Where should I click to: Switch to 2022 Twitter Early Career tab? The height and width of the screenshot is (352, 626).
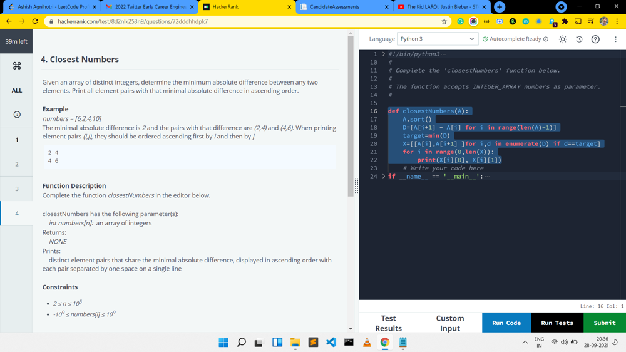(x=150, y=7)
